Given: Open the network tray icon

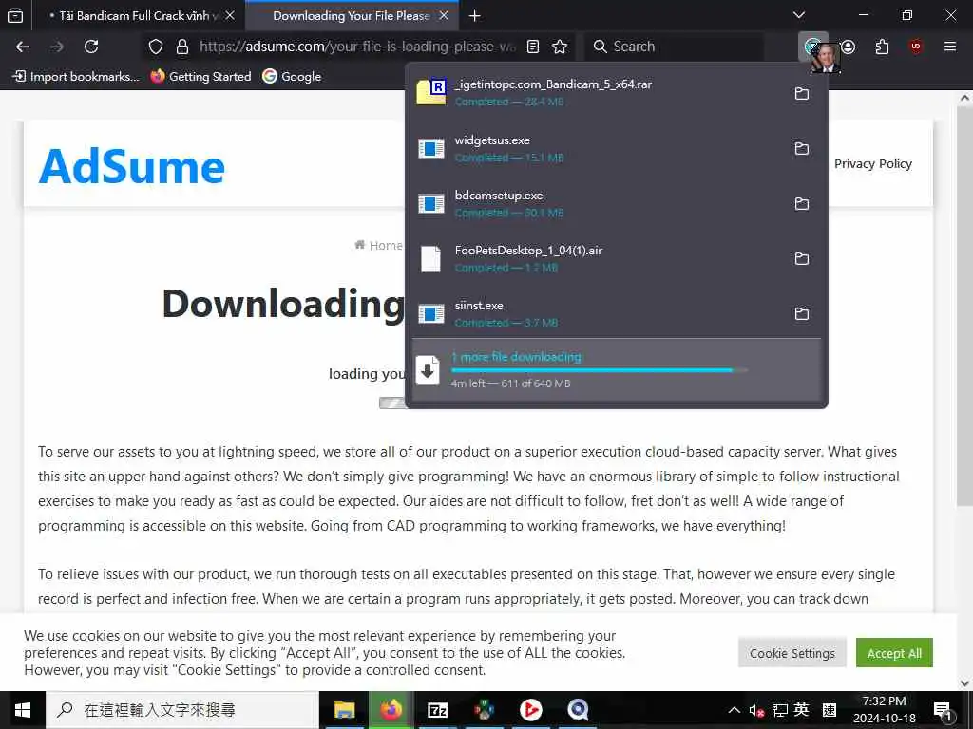Looking at the screenshot, I should (x=780, y=710).
